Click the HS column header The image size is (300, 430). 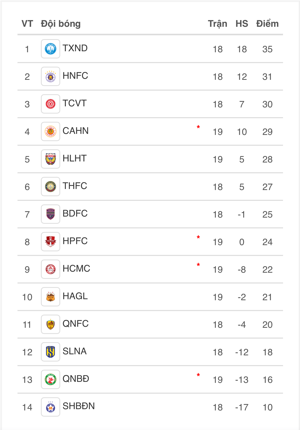tap(242, 24)
